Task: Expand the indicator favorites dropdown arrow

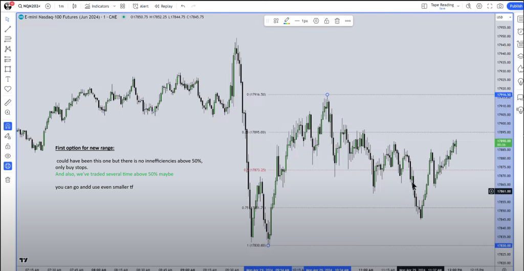Action: point(115,6)
